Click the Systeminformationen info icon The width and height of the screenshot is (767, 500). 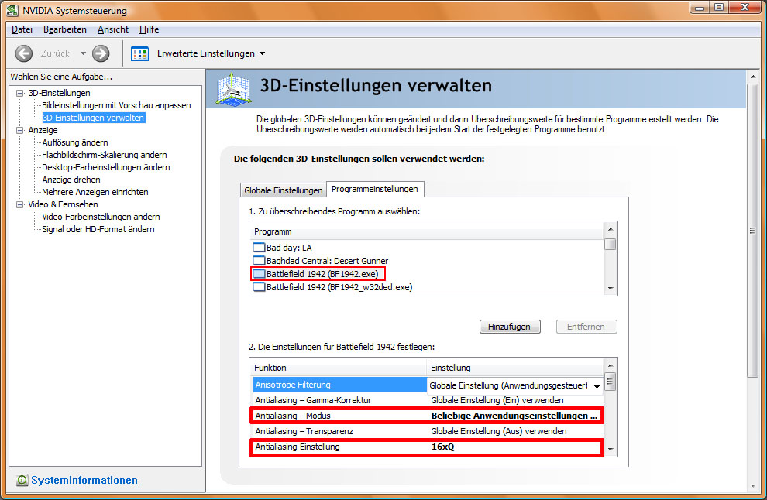point(22,480)
